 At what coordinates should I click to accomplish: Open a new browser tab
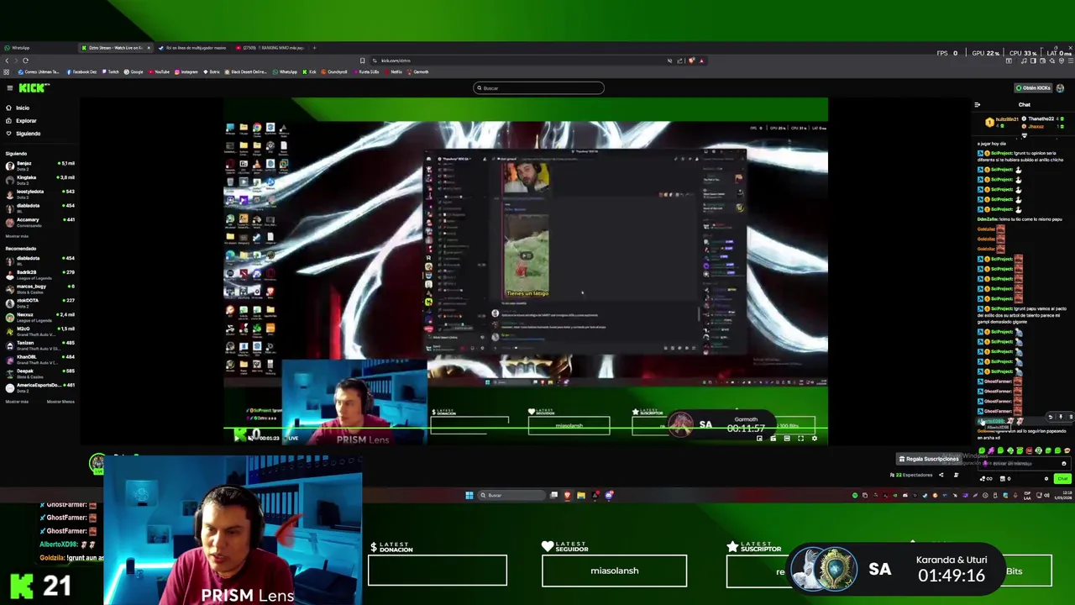(x=315, y=48)
